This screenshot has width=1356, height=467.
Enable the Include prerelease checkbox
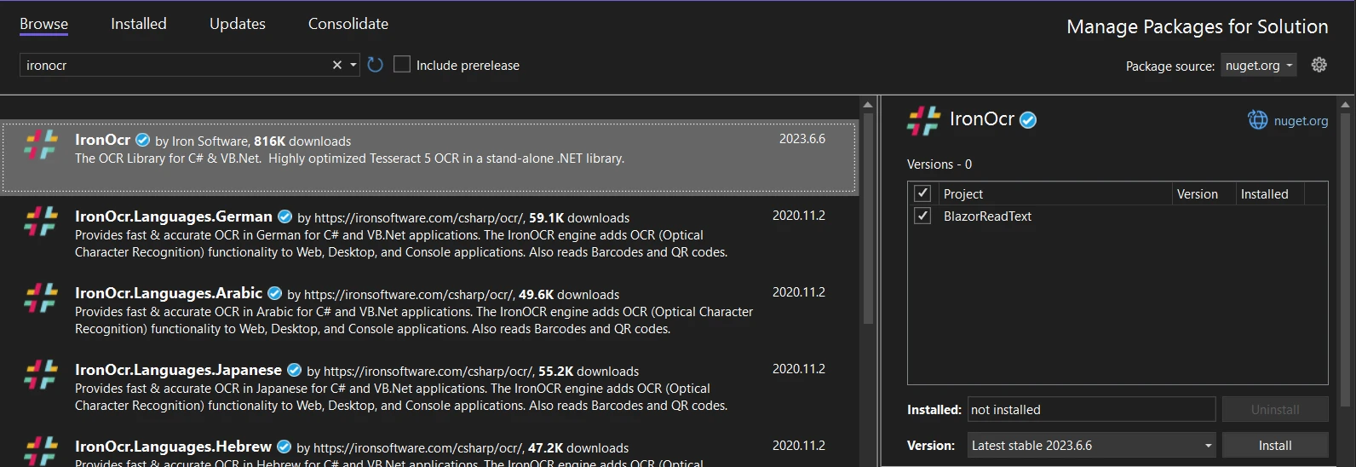(402, 65)
